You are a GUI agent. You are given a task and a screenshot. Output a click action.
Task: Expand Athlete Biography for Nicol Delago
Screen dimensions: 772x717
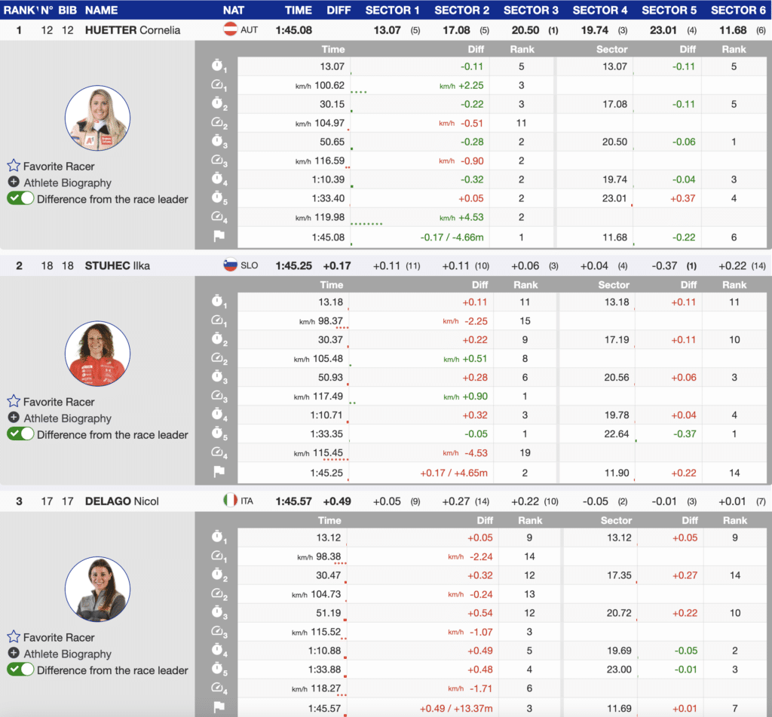point(14,654)
